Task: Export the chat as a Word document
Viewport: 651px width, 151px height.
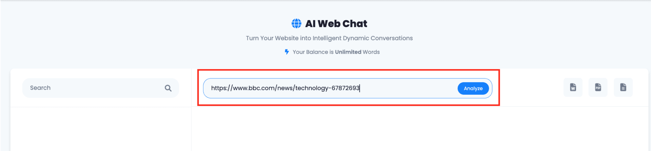Action: (573, 88)
